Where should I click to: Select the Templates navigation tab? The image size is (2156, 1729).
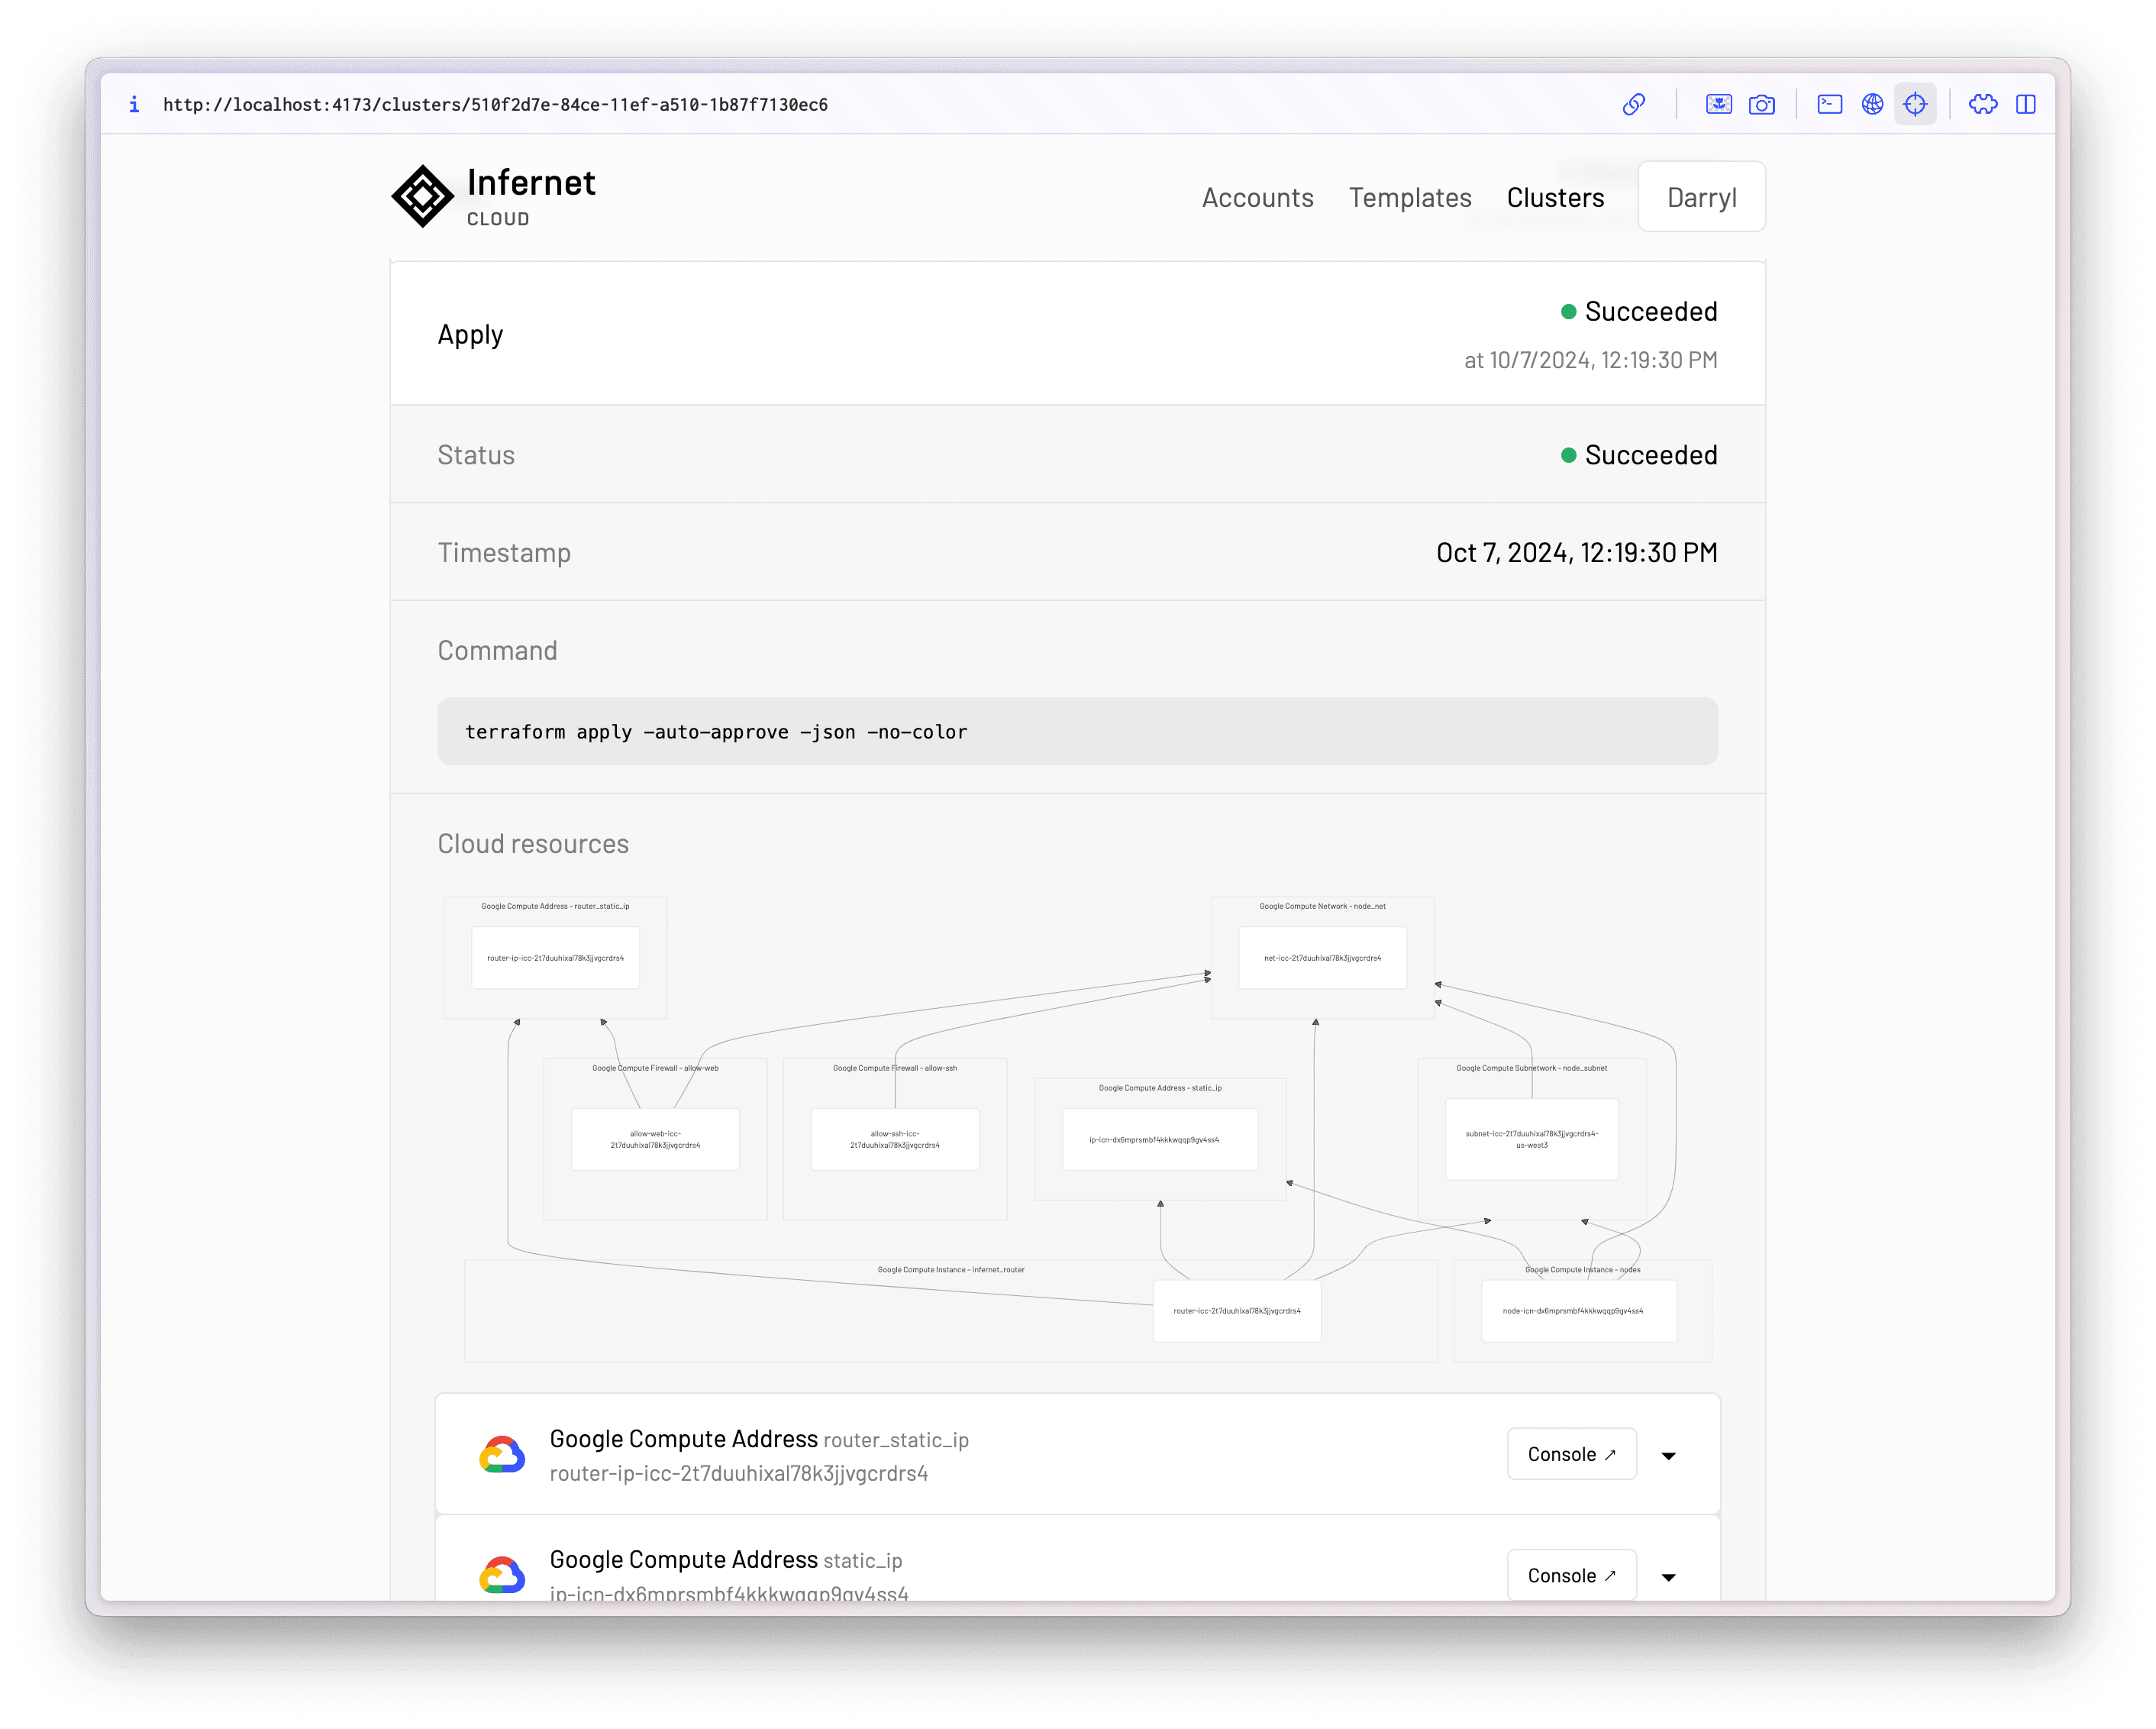(x=1409, y=196)
